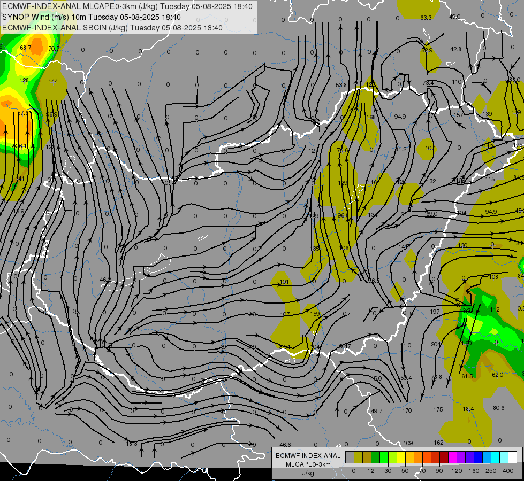This screenshot has height=481, width=524.
Task: Click the map value 13.9
Action: point(19,211)
